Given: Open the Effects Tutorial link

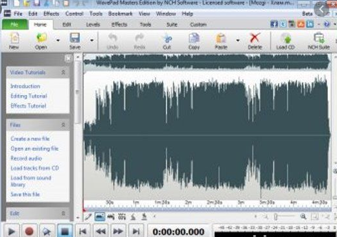Looking at the screenshot, I should (29, 106).
